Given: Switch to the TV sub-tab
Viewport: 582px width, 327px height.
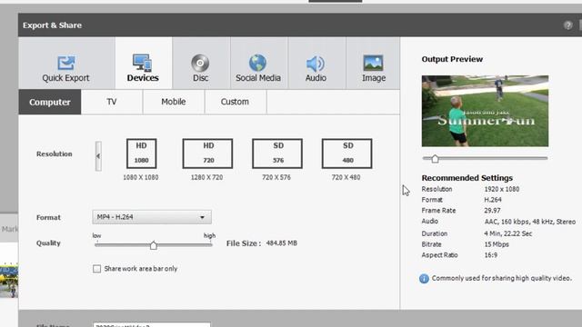Looking at the screenshot, I should tap(112, 102).
